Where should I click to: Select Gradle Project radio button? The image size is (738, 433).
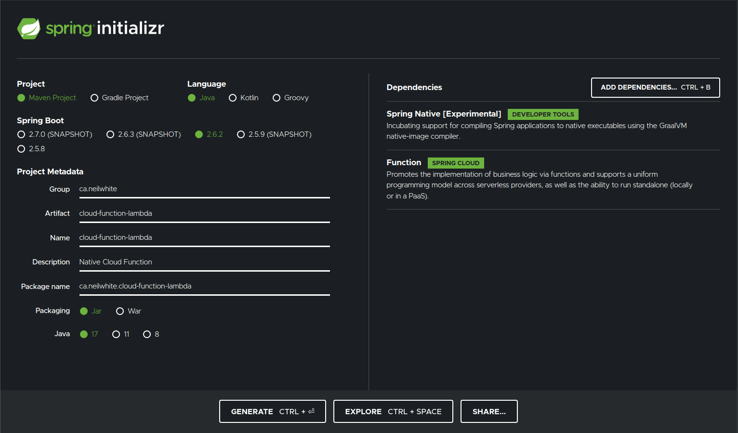click(119, 98)
